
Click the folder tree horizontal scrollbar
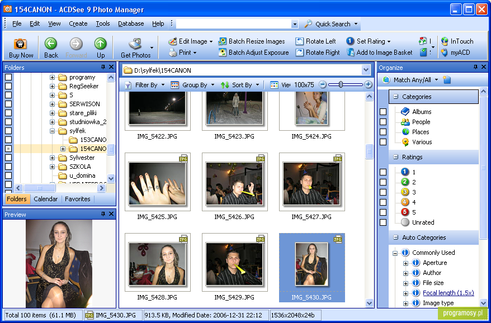40,188
